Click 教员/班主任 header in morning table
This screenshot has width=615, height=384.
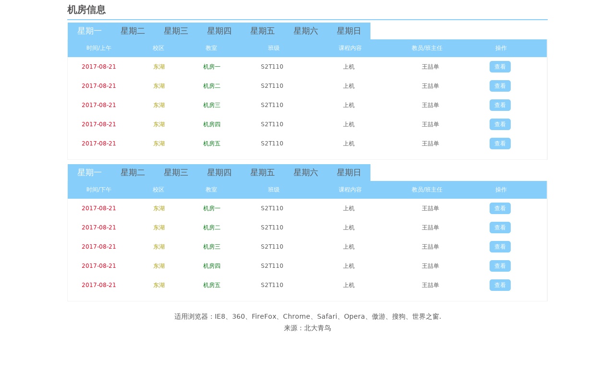click(x=427, y=48)
